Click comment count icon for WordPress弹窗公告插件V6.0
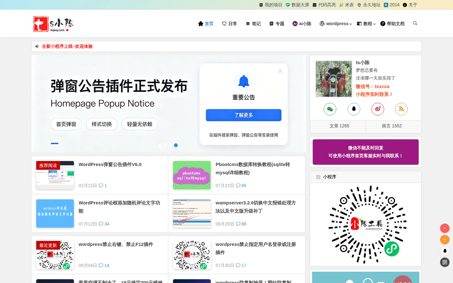The height and width of the screenshot is (283, 453). click(101, 186)
